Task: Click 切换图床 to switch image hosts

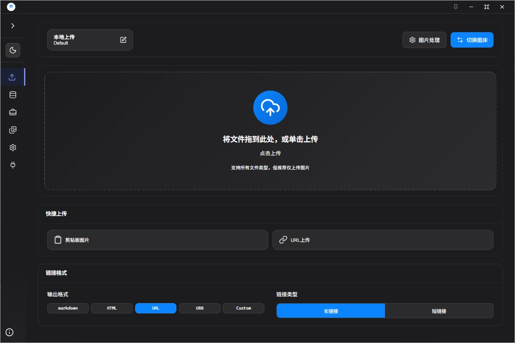Action: tap(472, 39)
